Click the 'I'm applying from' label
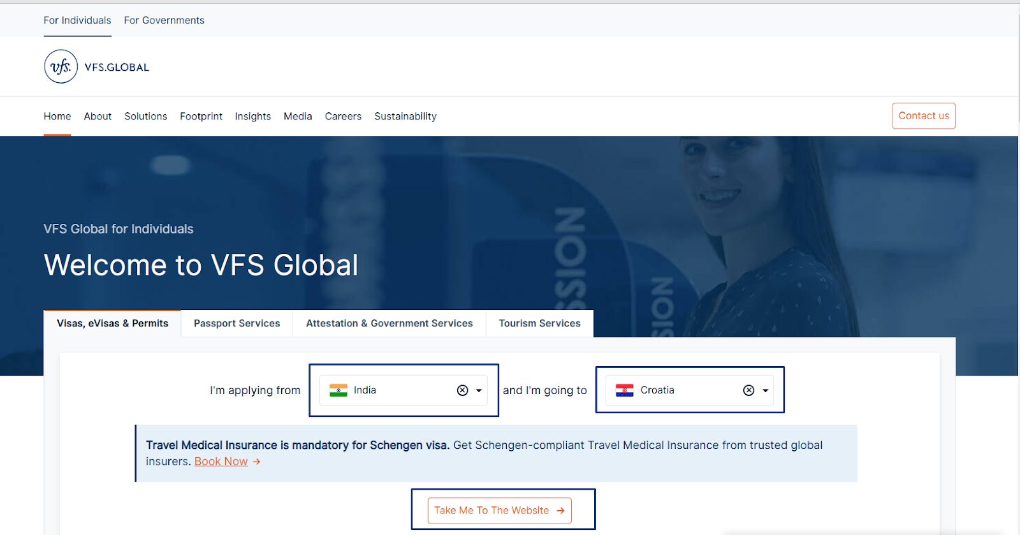 (x=255, y=390)
